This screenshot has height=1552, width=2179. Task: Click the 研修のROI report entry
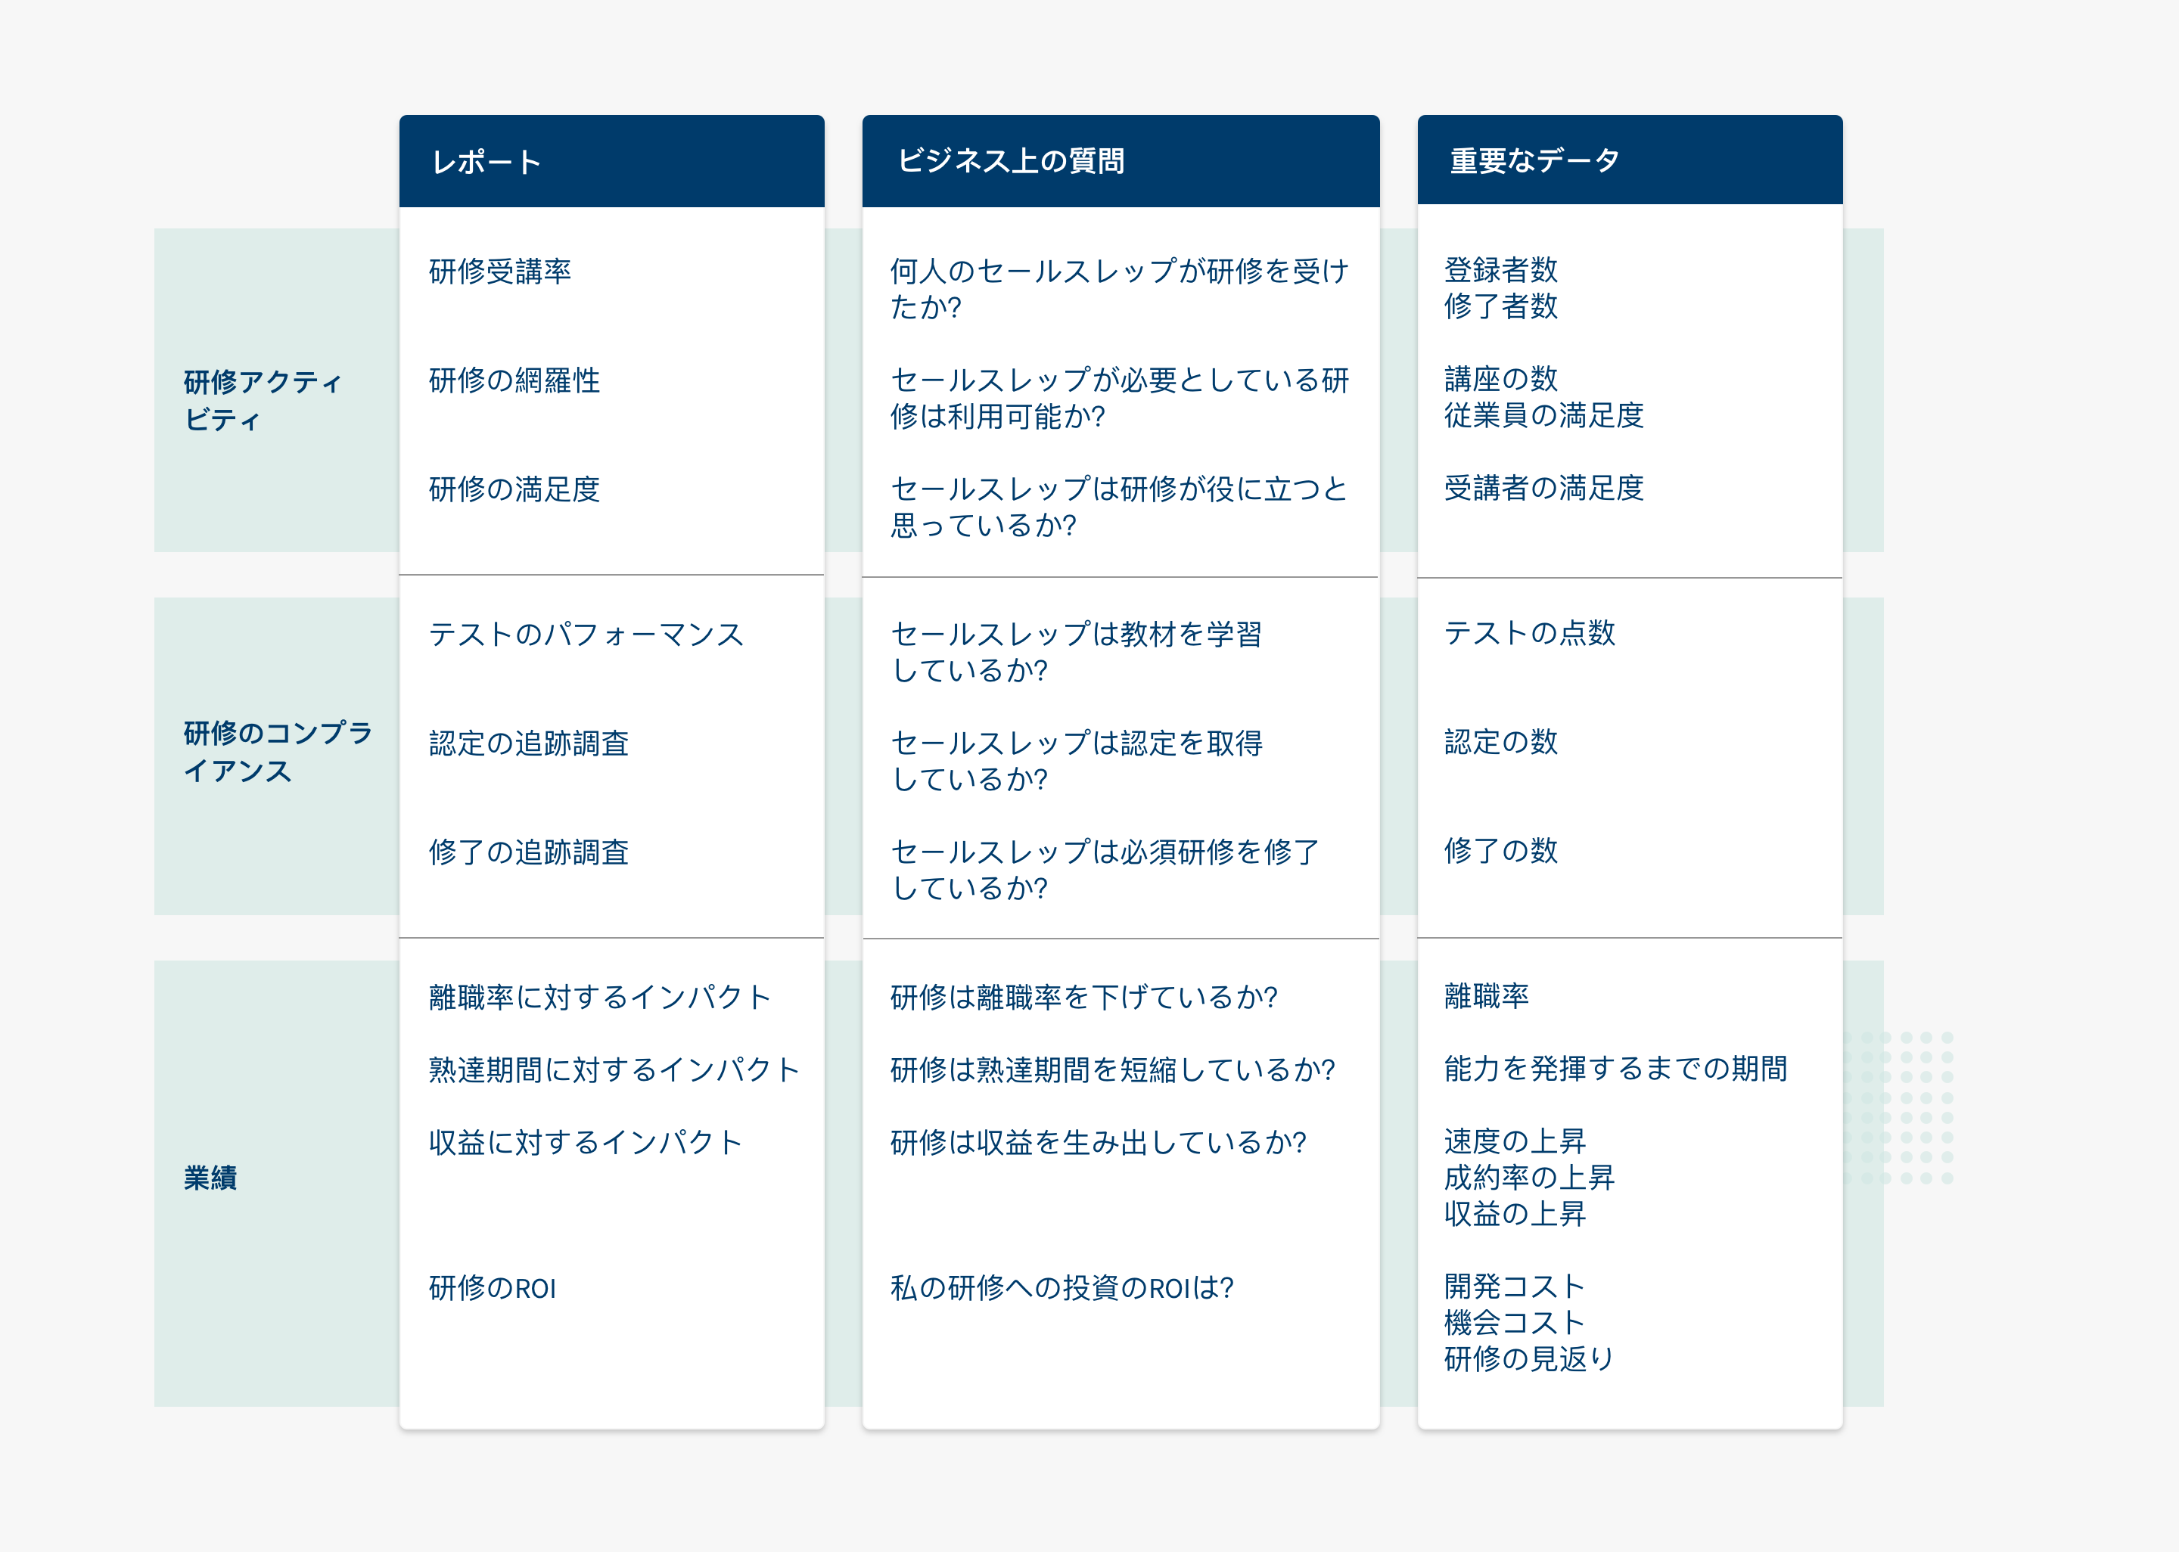[493, 1288]
